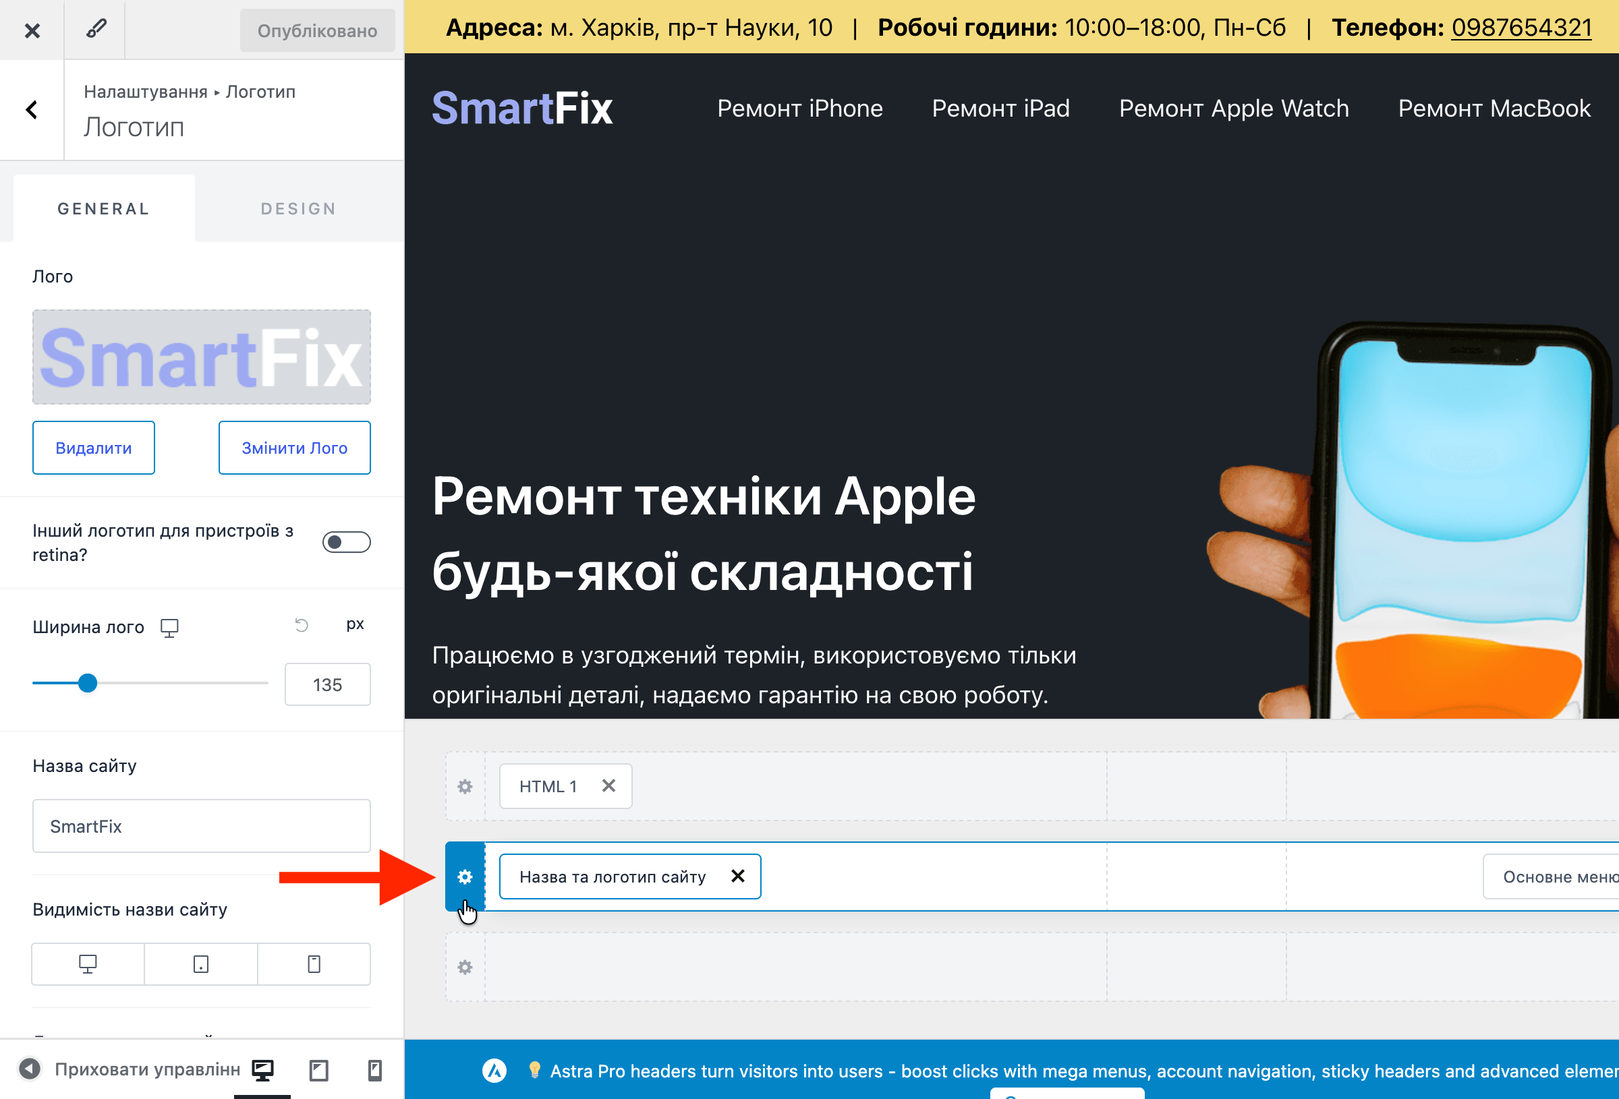Click the logo width slider handle
This screenshot has width=1619, height=1099.
coord(88,682)
